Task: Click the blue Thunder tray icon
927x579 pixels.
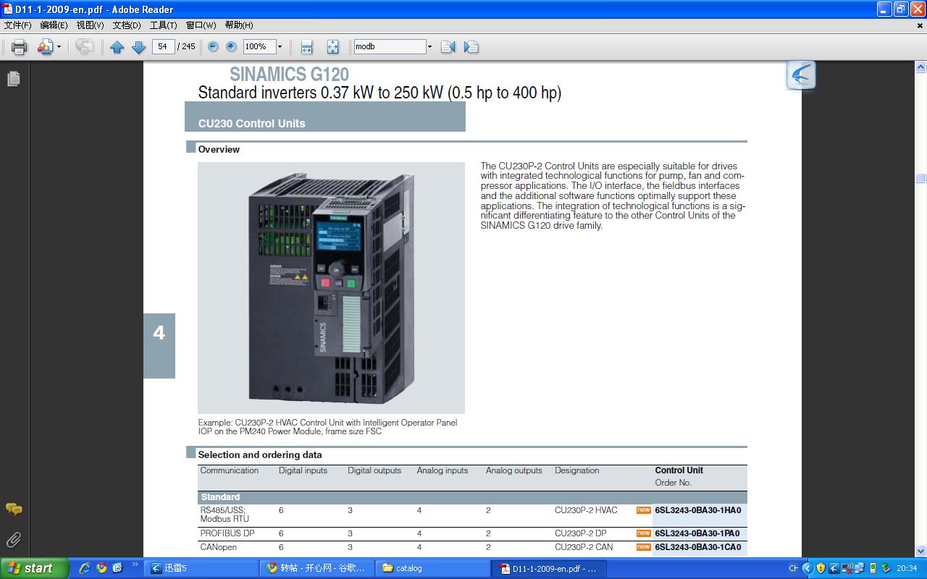Action: point(834,568)
